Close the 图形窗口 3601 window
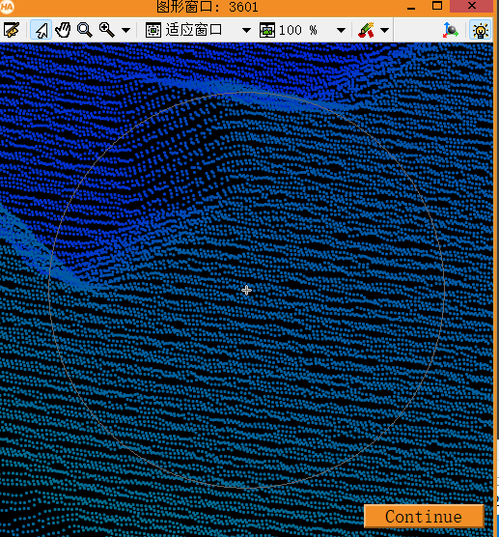 tap(472, 6)
